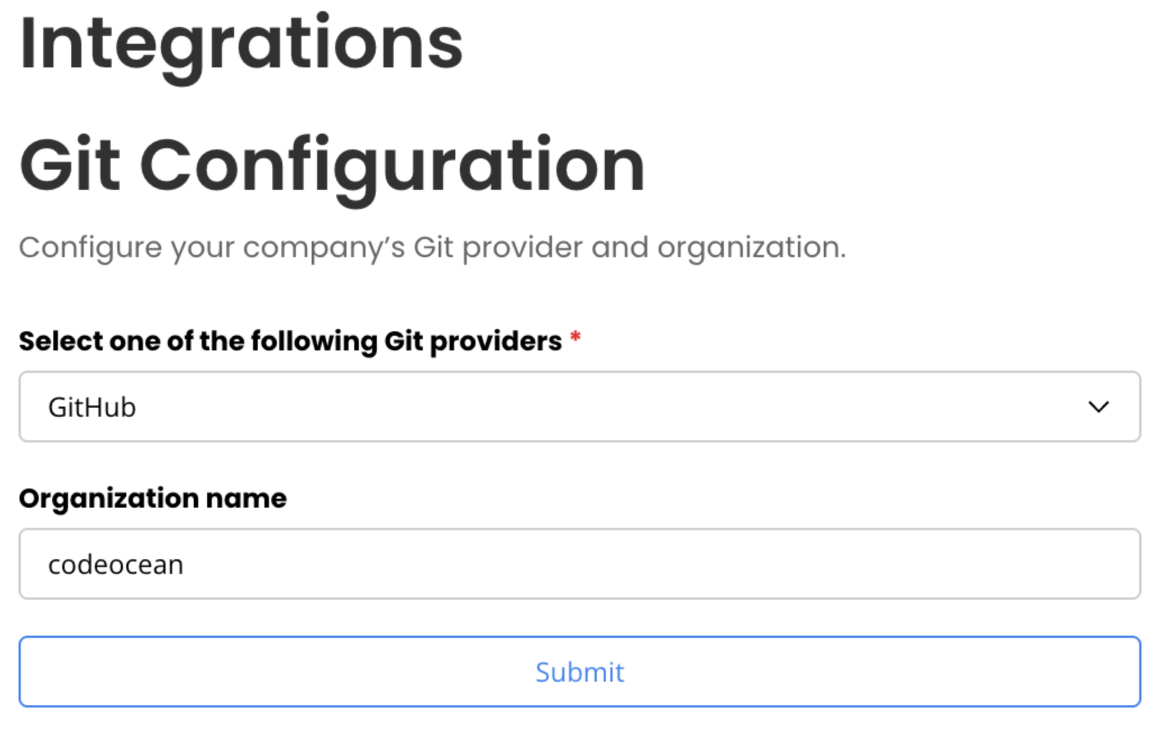Click the Organization name label
Viewport: 1160px width, 730px height.
pyautogui.click(x=153, y=496)
